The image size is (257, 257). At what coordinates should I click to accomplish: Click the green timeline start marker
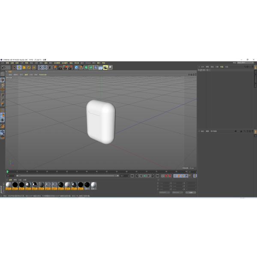(x=8, y=172)
